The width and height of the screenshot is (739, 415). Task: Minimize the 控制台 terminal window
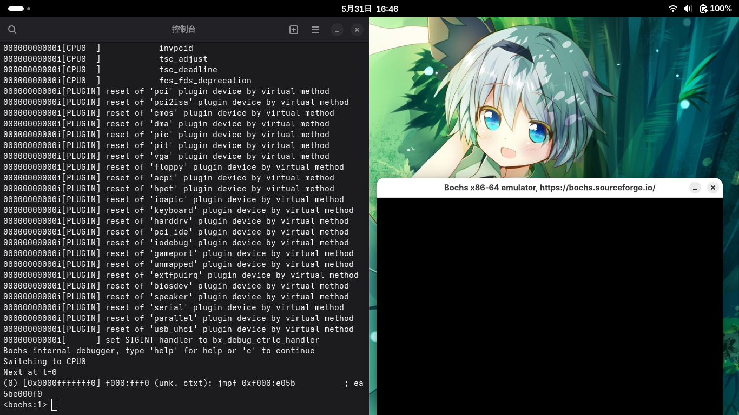coord(336,30)
